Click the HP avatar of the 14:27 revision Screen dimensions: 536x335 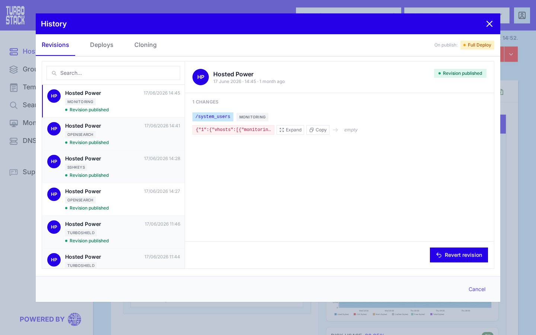click(54, 194)
